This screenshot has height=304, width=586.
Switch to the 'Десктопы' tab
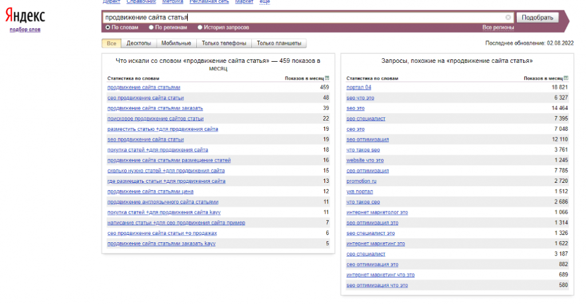coord(138,43)
